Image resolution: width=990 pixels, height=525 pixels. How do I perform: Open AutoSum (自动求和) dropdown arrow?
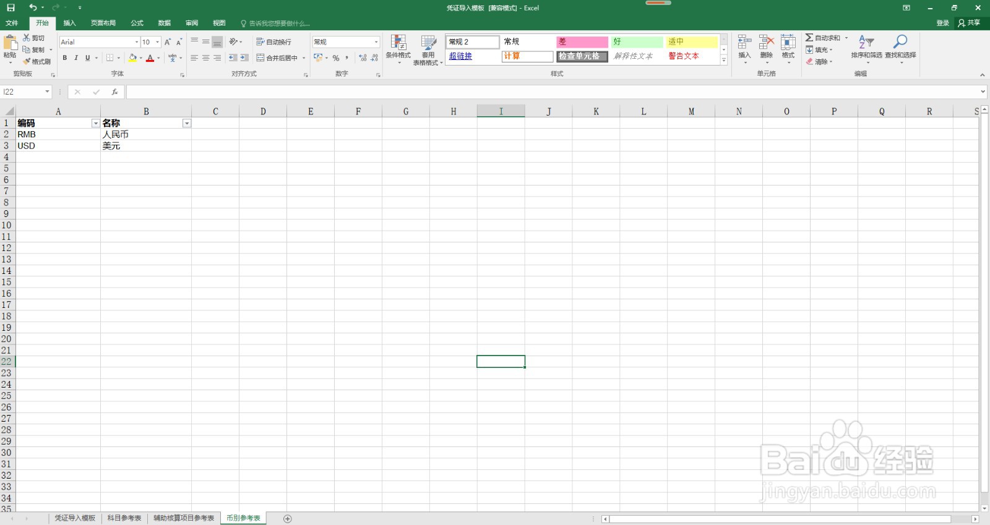coord(846,38)
